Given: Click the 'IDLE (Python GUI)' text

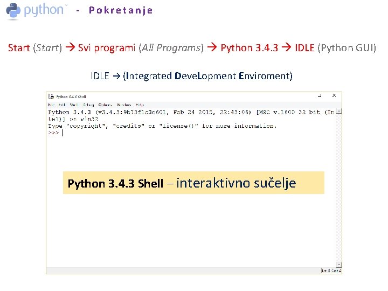Looking at the screenshot, I should (336, 48).
